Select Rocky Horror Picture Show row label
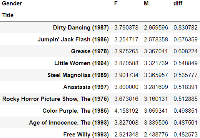This screenshot has width=200, height=138. 55,99
